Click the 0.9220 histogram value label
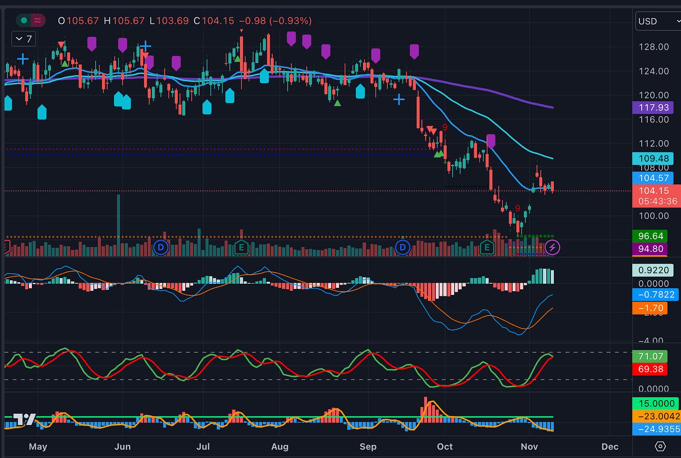The width and height of the screenshot is (681, 458). click(653, 270)
